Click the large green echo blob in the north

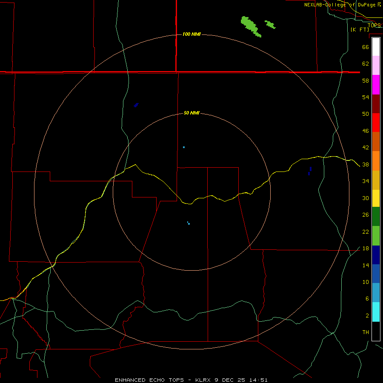point(251,26)
